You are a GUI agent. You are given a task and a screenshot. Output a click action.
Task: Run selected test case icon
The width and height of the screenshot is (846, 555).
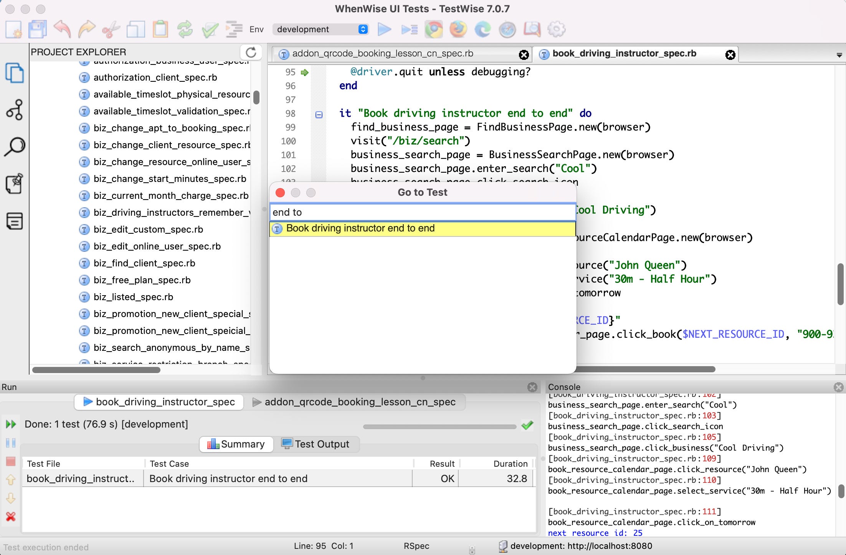pos(409,29)
